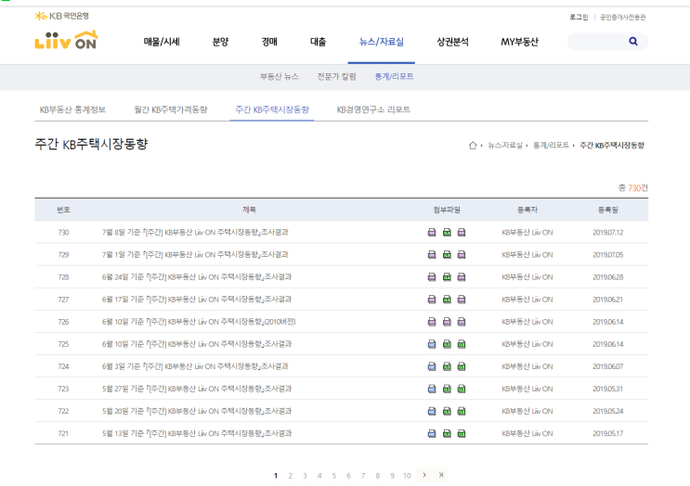690x486 pixels.
Task: Download the first attachment icon of row 730
Action: pyautogui.click(x=432, y=233)
